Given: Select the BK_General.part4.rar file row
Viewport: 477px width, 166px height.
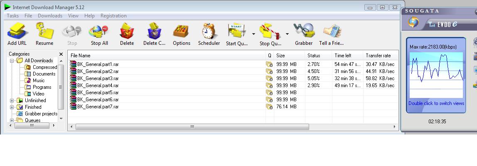Looking at the screenshot, I should (233, 85).
